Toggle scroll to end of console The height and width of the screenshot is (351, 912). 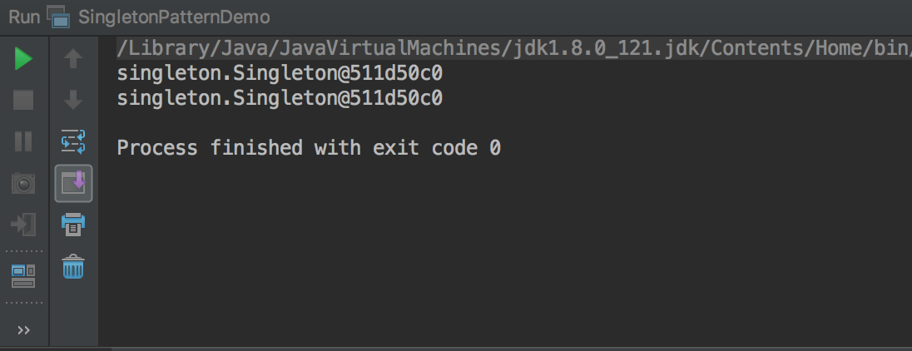coord(73,184)
